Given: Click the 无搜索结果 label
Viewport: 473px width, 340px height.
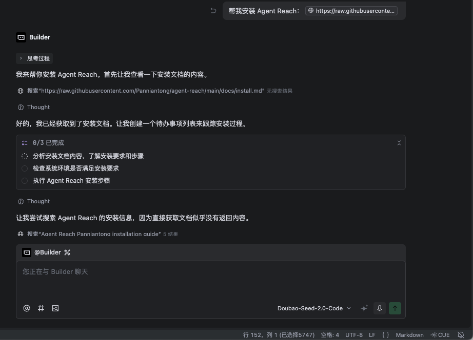Looking at the screenshot, I should 279,91.
